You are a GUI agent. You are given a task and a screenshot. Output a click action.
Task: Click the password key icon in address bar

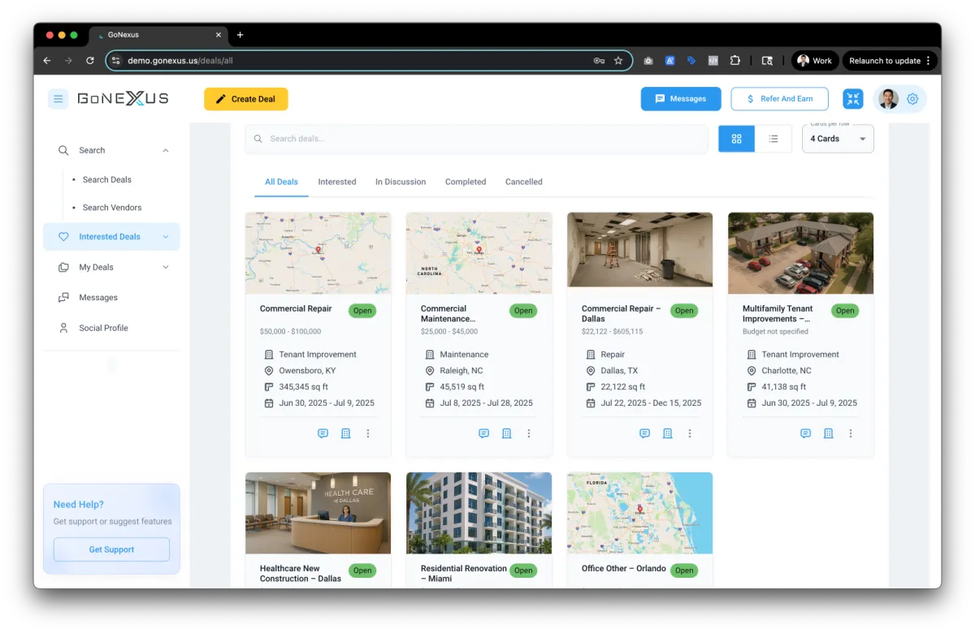(600, 61)
